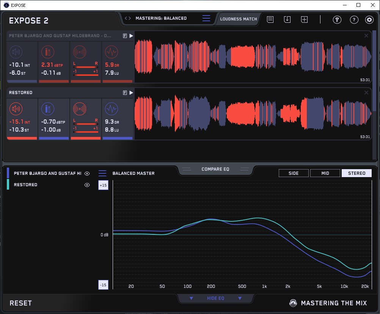Image resolution: width=380 pixels, height=314 pixels.
Task: Remove the Restored track with X
Action: coord(366,93)
